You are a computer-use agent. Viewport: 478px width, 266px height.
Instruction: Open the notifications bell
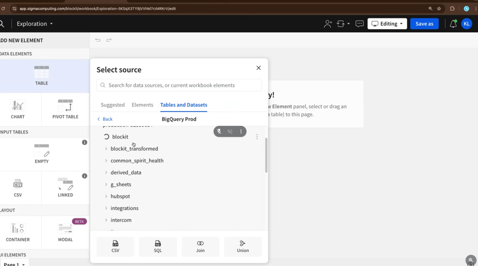453,24
